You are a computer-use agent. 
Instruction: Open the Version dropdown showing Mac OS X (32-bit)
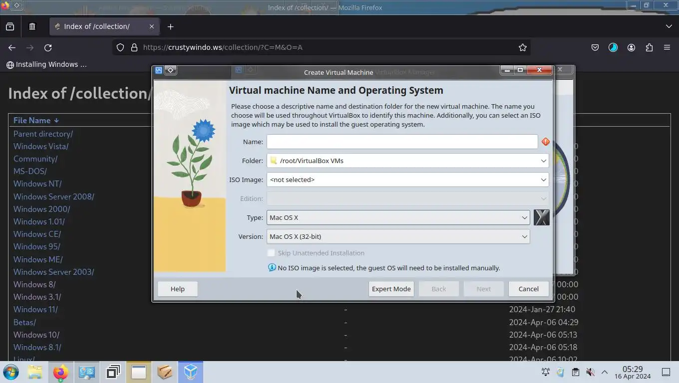pos(398,236)
